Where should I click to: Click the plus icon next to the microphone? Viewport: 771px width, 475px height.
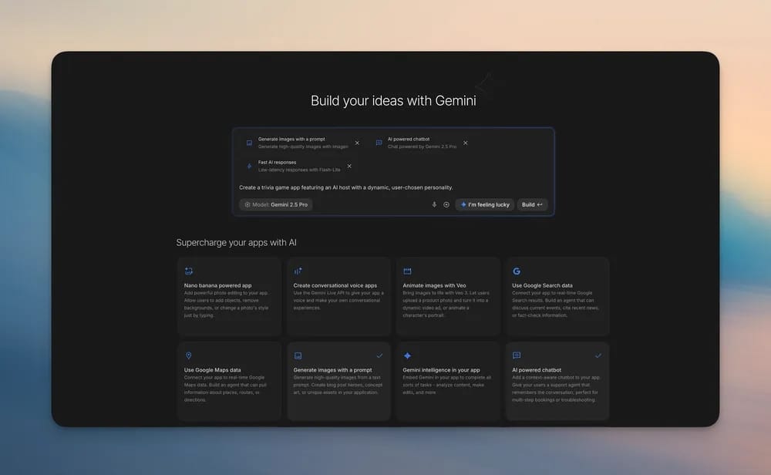click(x=446, y=204)
